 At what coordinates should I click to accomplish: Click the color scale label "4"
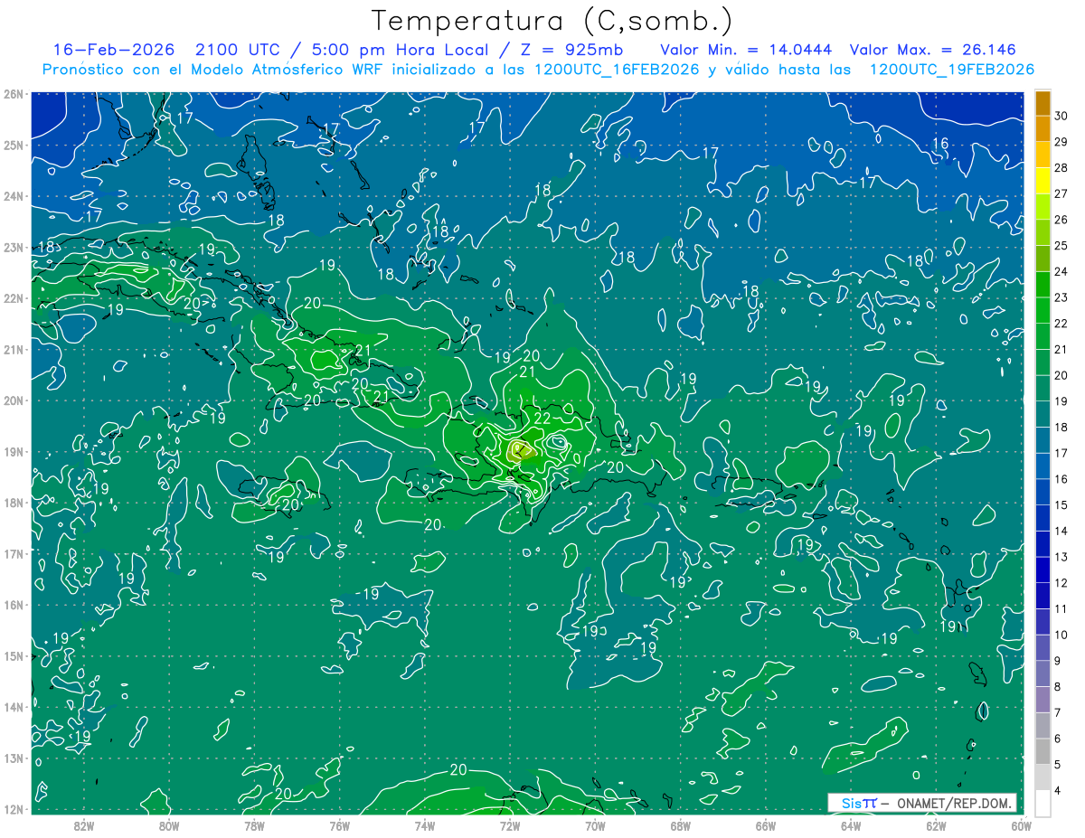[x=1059, y=790]
